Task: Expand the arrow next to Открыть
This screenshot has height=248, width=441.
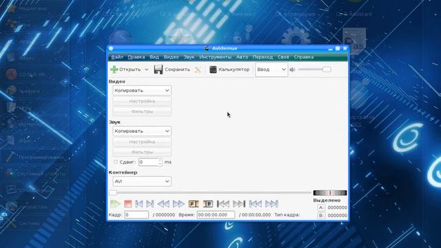Action: pos(147,70)
